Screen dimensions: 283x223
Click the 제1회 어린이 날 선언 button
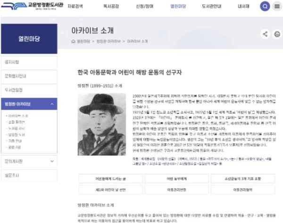point(110,190)
